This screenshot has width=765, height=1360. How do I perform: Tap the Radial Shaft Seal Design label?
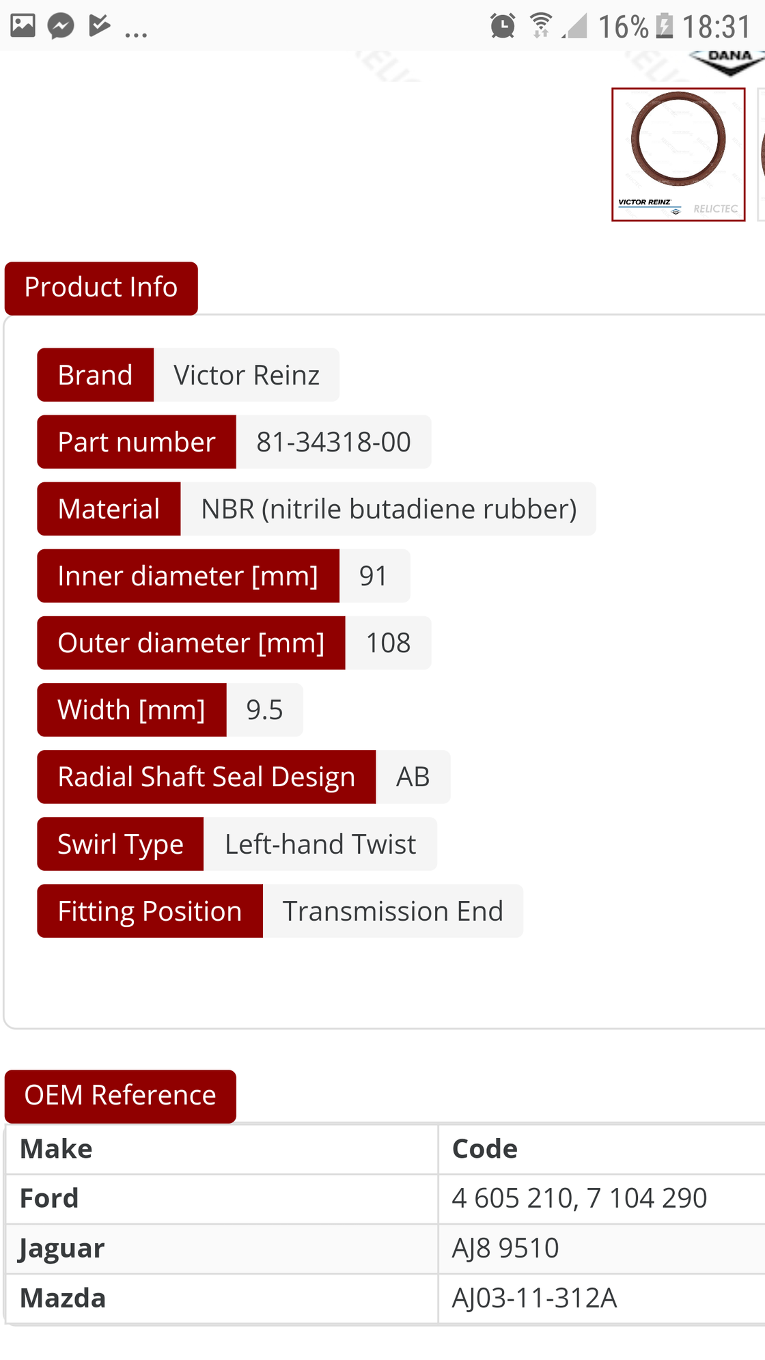pyautogui.click(x=207, y=777)
